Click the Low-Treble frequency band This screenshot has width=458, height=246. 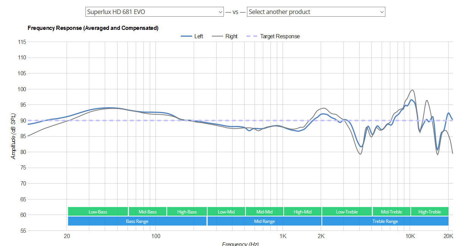[x=347, y=212]
